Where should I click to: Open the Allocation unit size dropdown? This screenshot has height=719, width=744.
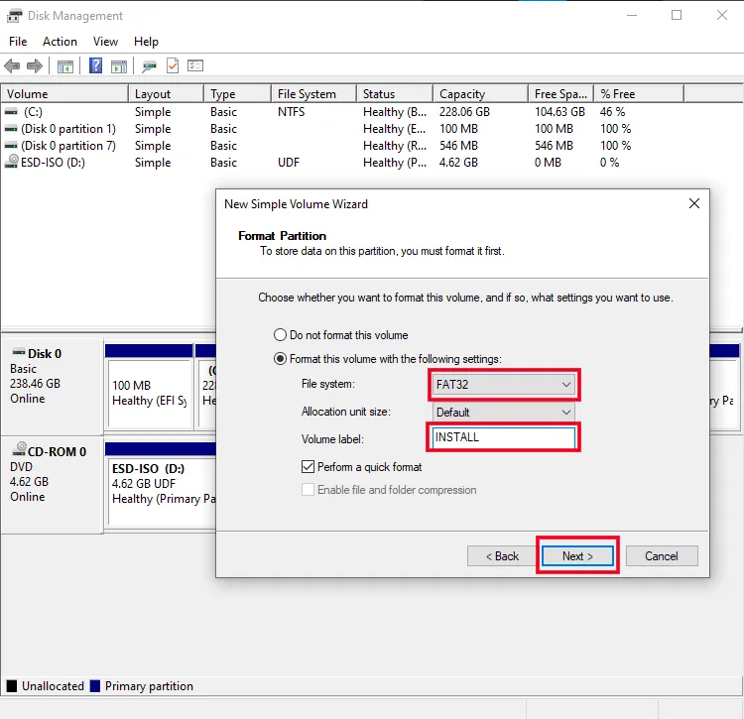click(504, 412)
